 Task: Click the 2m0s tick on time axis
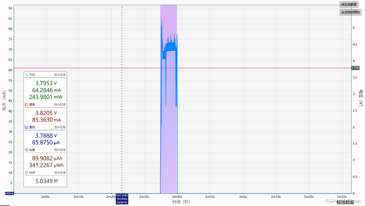46,197
